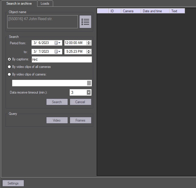The width and height of the screenshot is (196, 188).
Task: Select By video clips of all cameras
Action: pyautogui.click(x=9, y=67)
